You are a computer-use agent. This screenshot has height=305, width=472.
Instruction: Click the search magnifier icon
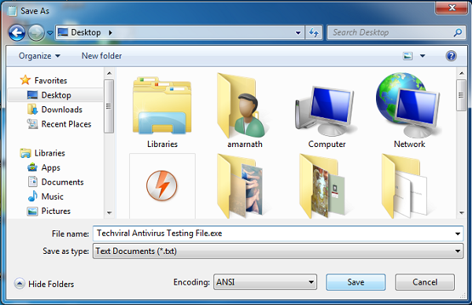[x=458, y=32]
